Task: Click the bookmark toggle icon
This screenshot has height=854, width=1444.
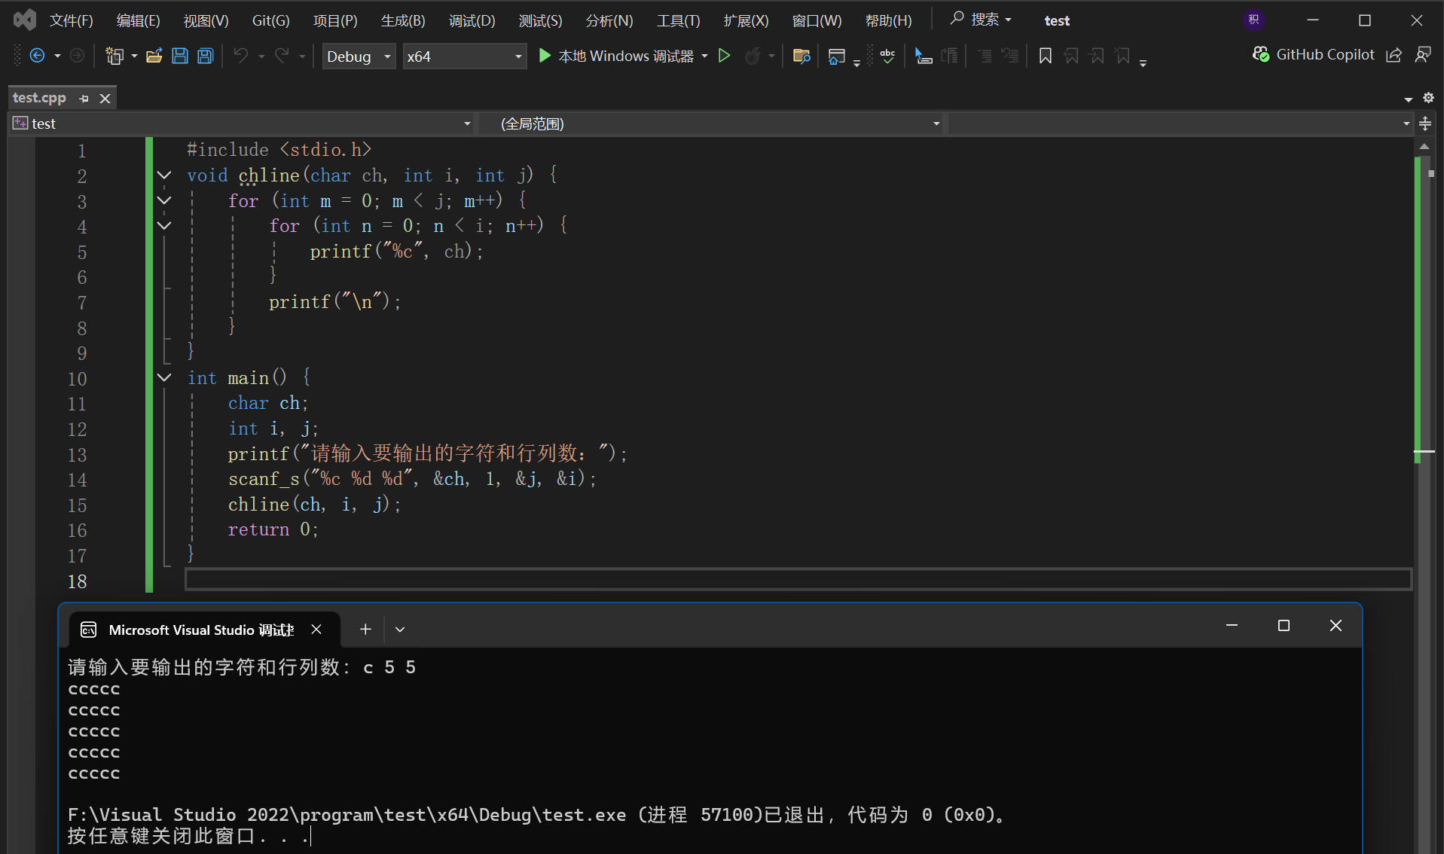Action: tap(1046, 56)
